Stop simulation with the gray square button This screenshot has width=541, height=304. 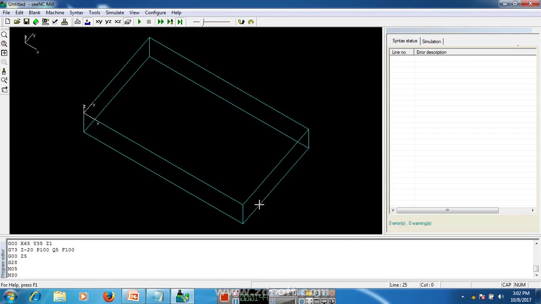click(x=149, y=22)
